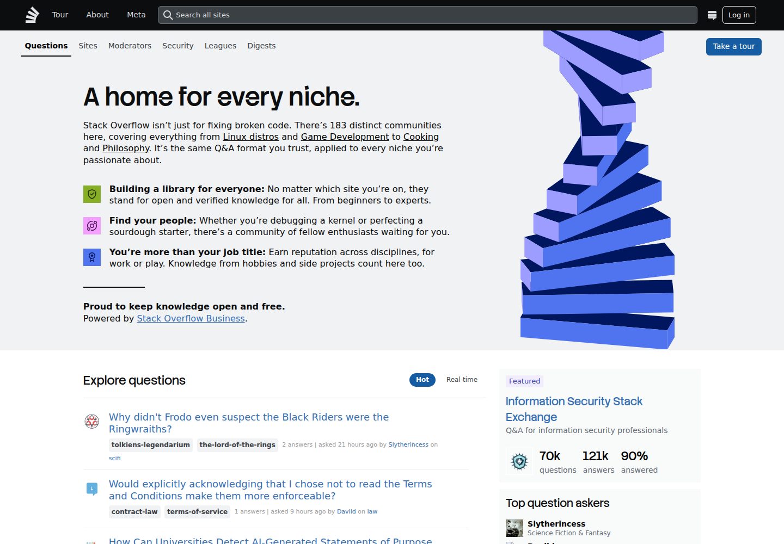Switch to the Moderators tab

point(130,46)
